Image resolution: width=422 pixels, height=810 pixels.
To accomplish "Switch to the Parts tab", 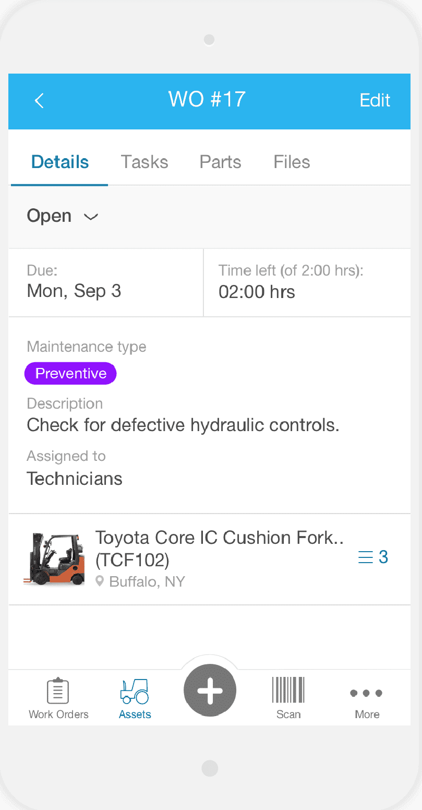I will point(220,162).
